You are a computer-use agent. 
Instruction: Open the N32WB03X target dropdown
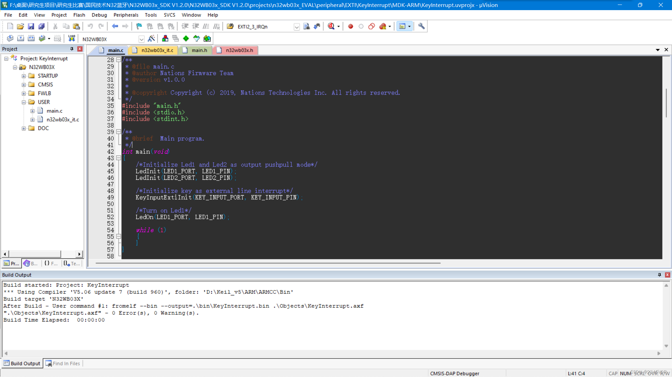(141, 39)
